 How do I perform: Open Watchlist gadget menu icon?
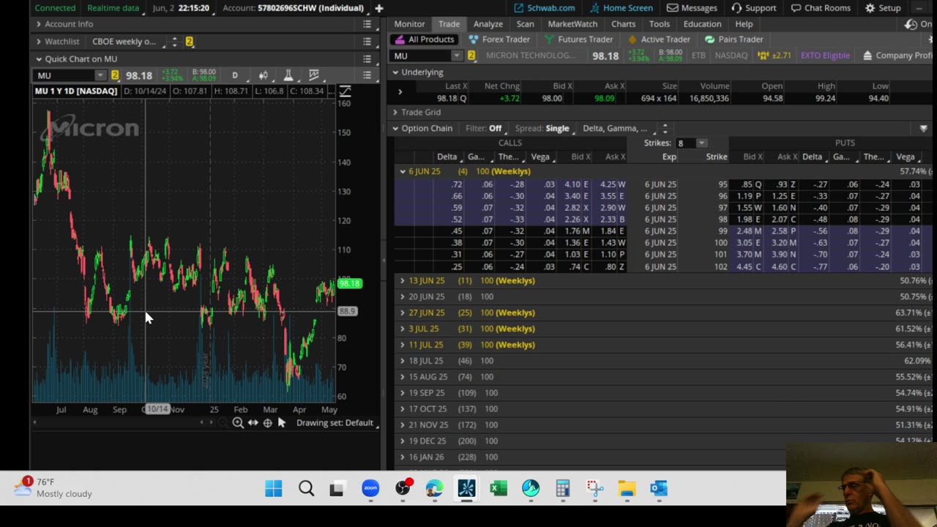(x=367, y=42)
